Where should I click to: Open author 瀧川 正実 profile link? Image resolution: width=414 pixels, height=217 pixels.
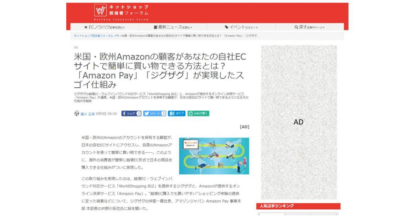coord(87,114)
